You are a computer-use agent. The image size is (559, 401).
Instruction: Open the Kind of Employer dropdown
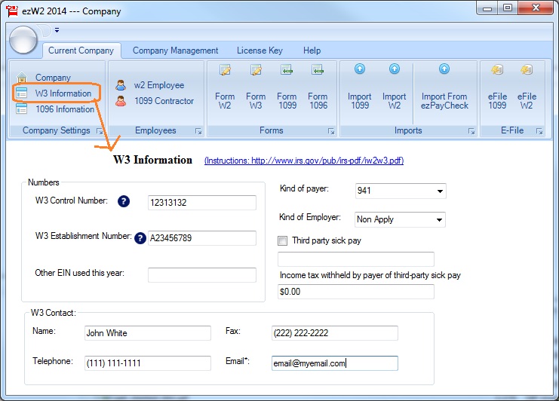439,220
